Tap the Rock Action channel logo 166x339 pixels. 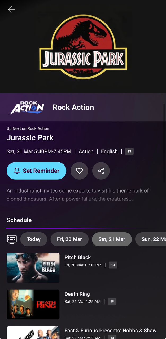pyautogui.click(x=27, y=108)
